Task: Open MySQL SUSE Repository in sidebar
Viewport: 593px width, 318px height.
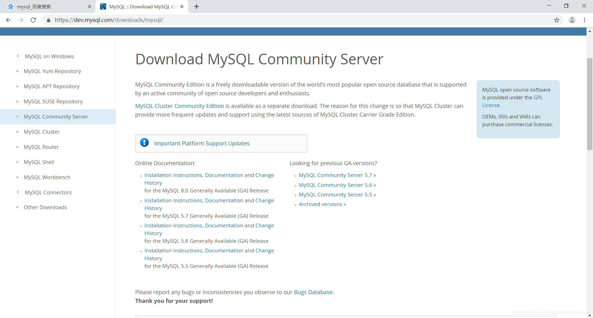Action: (53, 101)
